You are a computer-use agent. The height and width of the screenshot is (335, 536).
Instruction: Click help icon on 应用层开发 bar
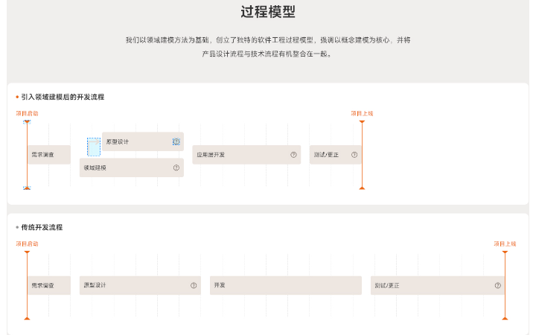pos(293,155)
